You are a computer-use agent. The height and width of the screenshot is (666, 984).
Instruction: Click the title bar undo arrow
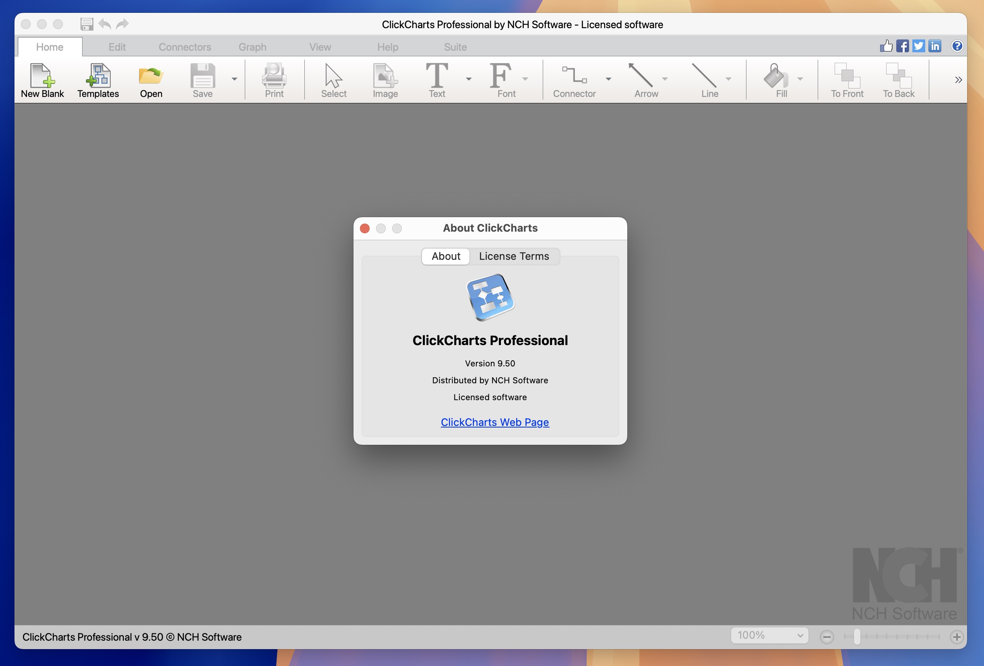click(x=105, y=24)
